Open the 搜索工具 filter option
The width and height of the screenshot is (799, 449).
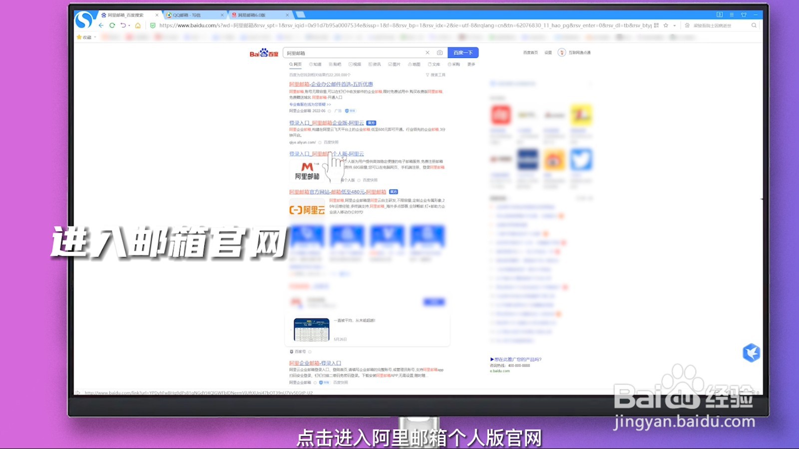(x=435, y=75)
